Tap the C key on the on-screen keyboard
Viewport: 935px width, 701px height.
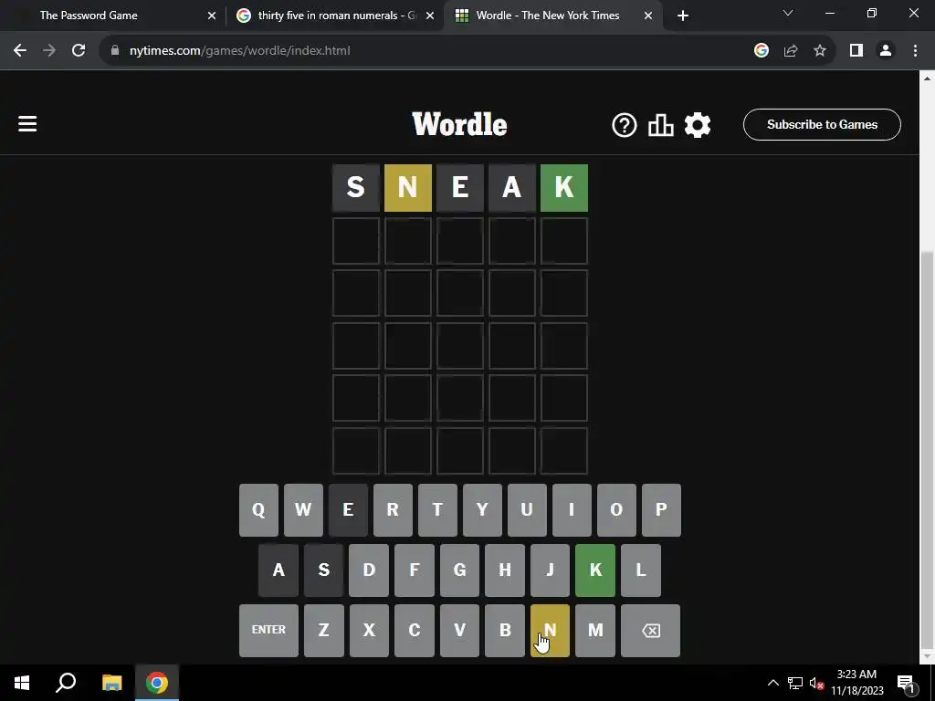click(x=415, y=631)
